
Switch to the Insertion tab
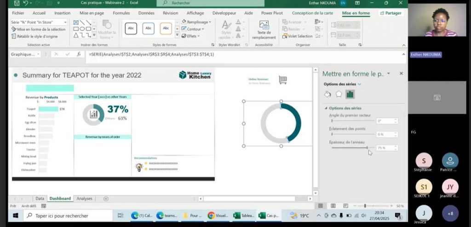63,13
